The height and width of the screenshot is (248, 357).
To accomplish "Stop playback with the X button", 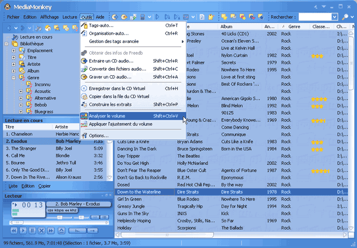I will coord(42,230).
